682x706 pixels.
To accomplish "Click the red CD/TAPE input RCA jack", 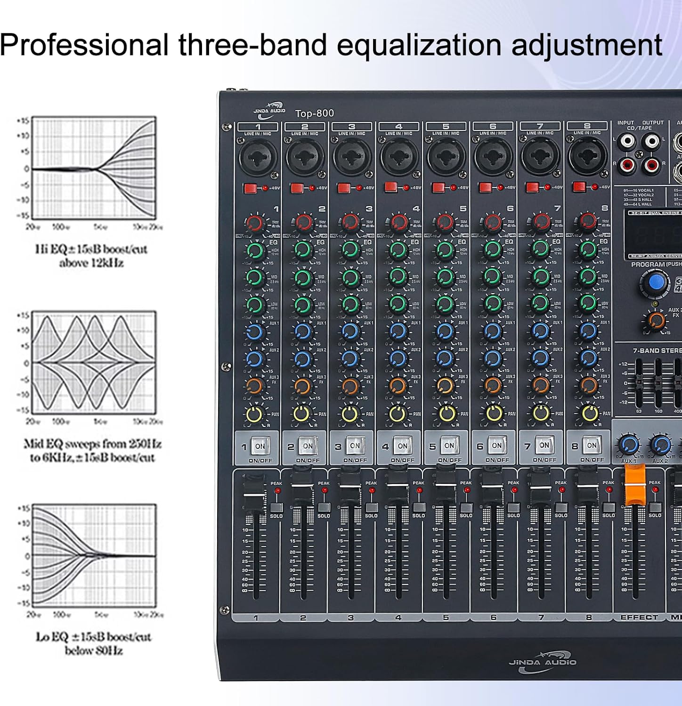I will (627, 166).
